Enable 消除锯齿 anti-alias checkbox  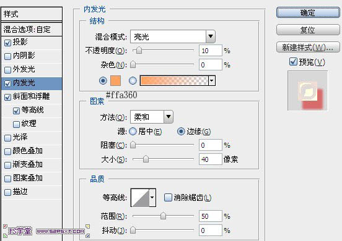(x=168, y=198)
